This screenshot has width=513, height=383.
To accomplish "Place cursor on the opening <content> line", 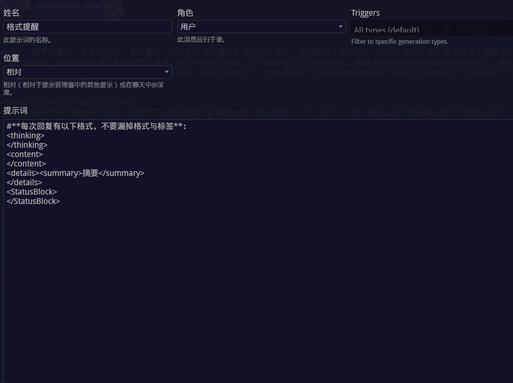I will click(x=25, y=154).
